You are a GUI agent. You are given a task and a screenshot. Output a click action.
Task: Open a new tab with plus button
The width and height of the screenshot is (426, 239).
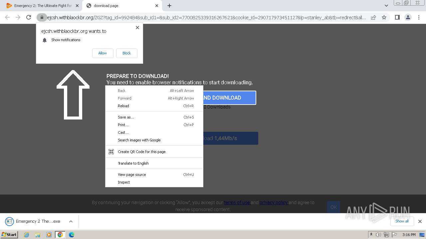click(169, 6)
